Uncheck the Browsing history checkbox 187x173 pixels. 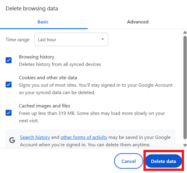pos(9,60)
